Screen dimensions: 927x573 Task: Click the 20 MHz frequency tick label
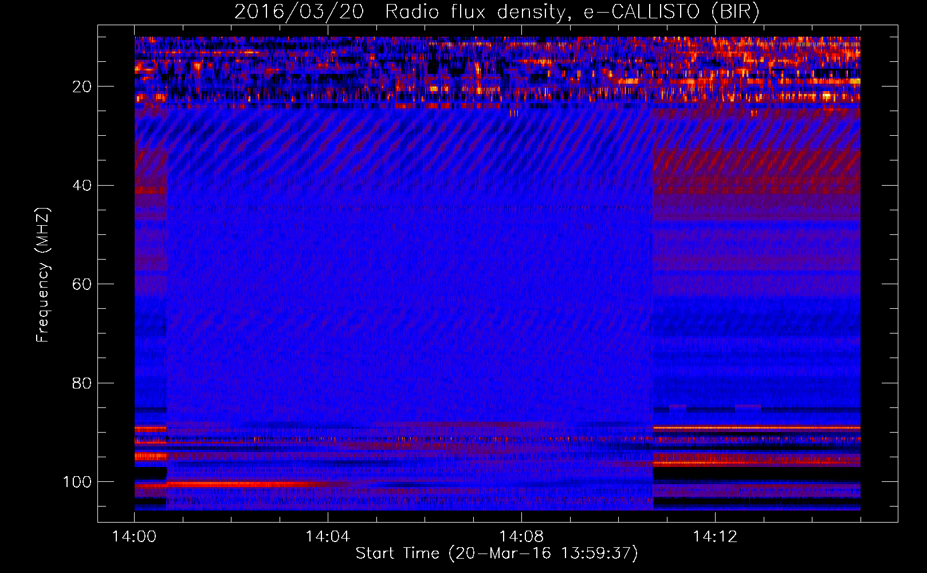click(x=82, y=87)
